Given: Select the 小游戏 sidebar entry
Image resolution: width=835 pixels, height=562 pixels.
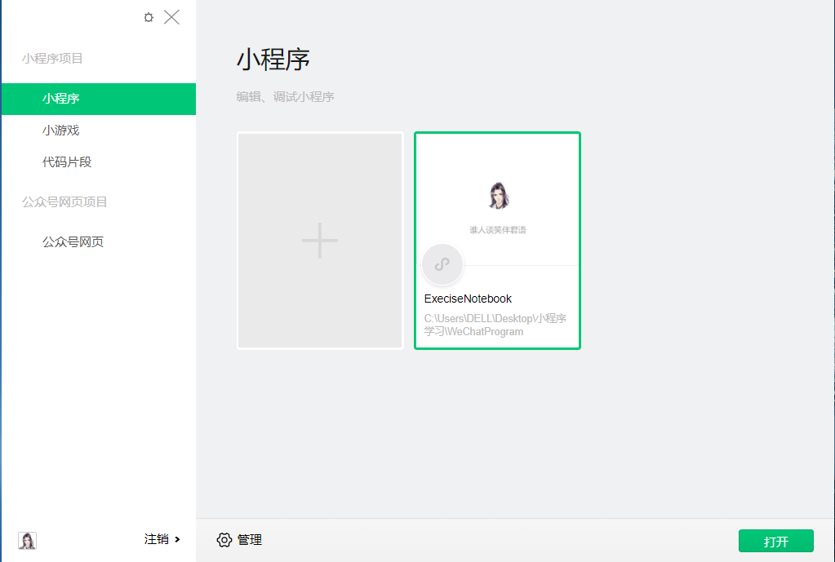Looking at the screenshot, I should coord(62,129).
